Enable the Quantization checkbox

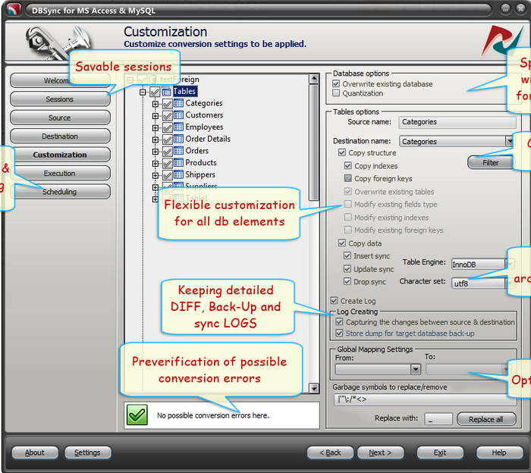tap(336, 93)
